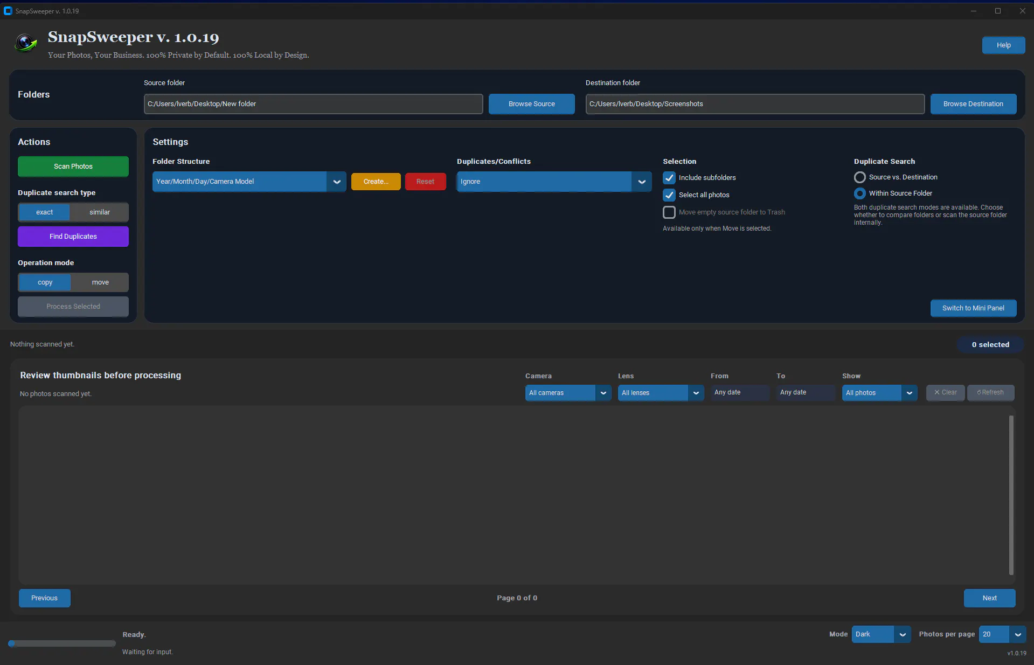Close the SnapSweeper window
Image resolution: width=1034 pixels, height=665 pixels.
(x=1022, y=11)
